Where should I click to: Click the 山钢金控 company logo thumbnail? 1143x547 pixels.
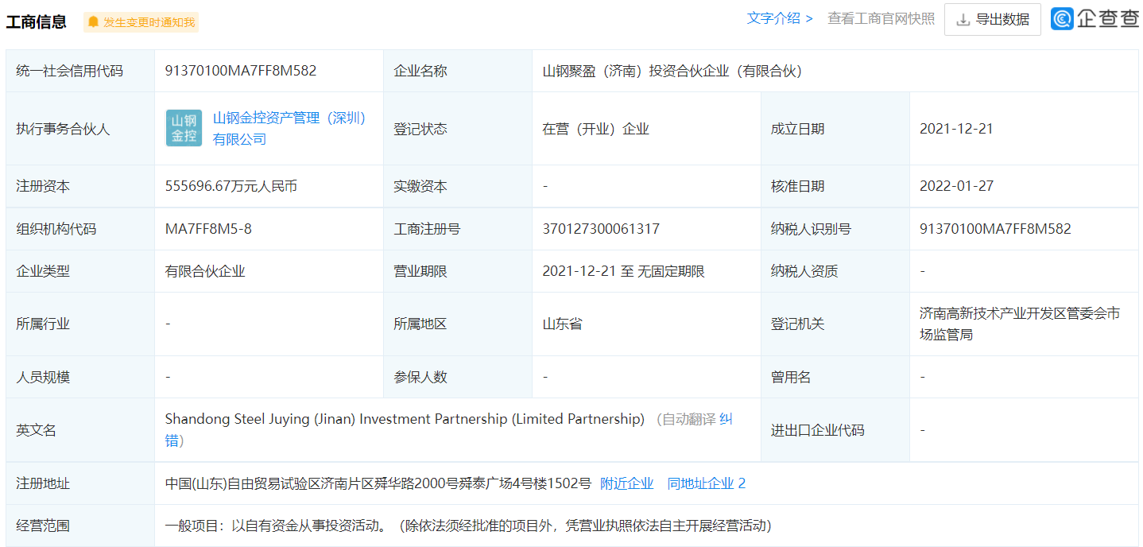(184, 129)
